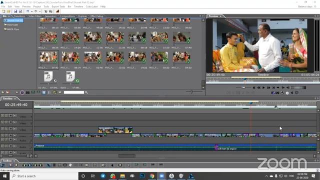Toggle fourth control icon on topmost video track
The width and height of the screenshot is (320, 180).
tap(14, 115)
